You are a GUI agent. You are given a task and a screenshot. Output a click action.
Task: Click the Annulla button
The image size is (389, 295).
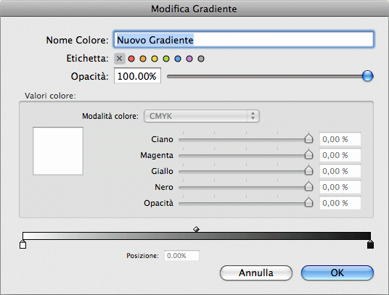click(256, 273)
